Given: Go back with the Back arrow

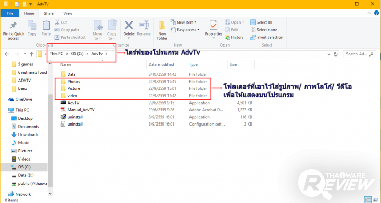Looking at the screenshot, I should (7, 54).
